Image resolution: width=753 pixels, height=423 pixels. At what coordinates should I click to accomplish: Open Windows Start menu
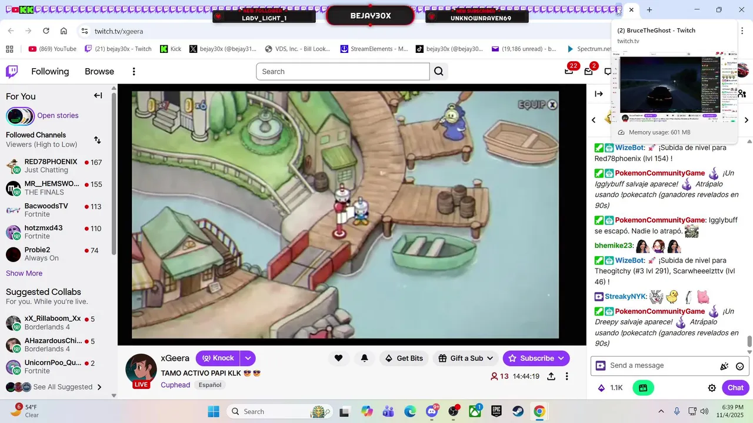click(x=214, y=411)
